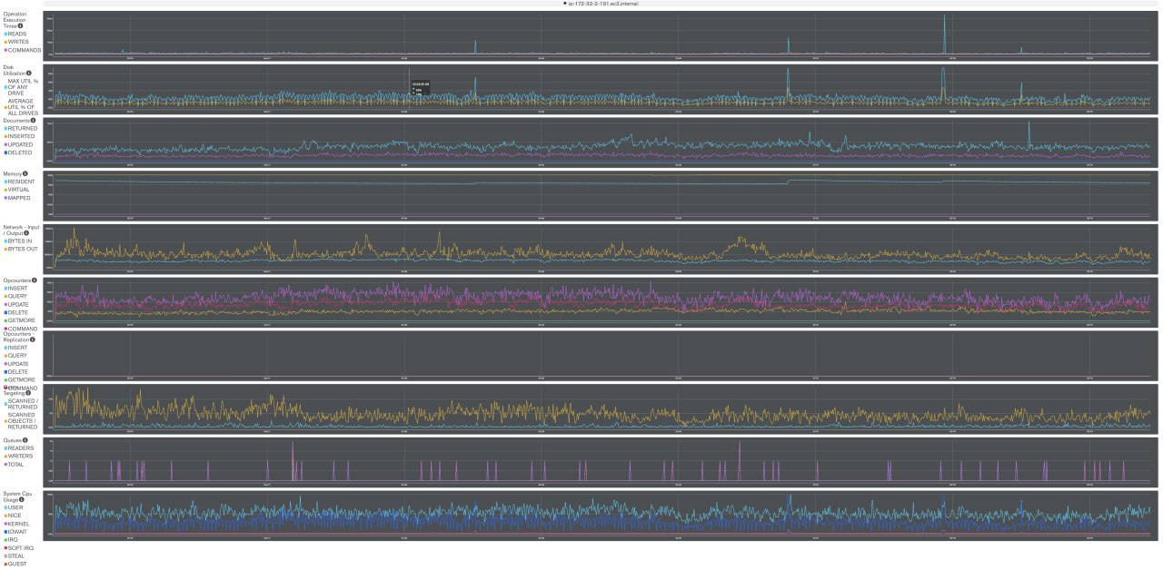Toggle the WRITES series in Operation Execution Times

pyautogui.click(x=16, y=42)
